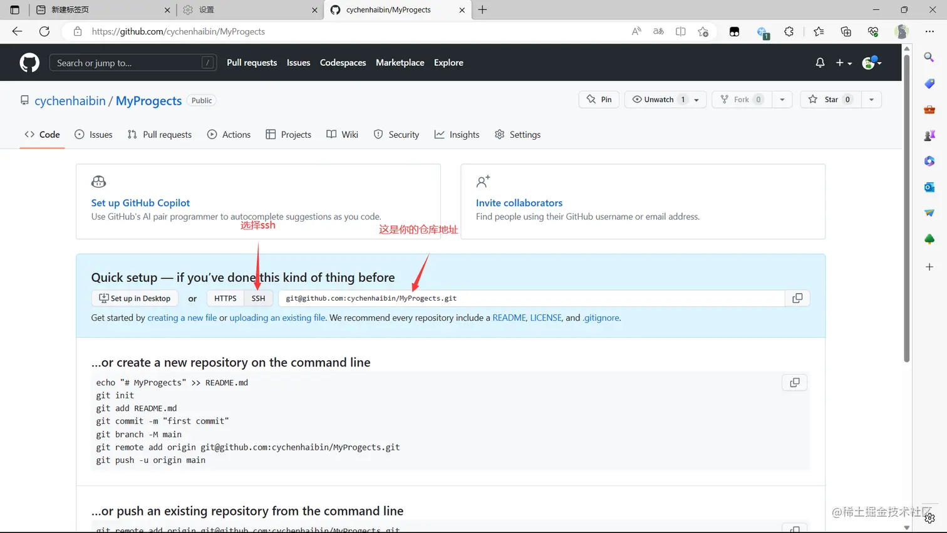Image resolution: width=947 pixels, height=533 pixels.
Task: Click the repository SSH URL field
Action: 532,298
